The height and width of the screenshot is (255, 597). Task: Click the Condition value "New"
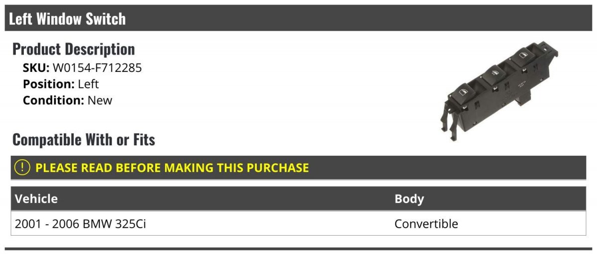click(x=100, y=100)
